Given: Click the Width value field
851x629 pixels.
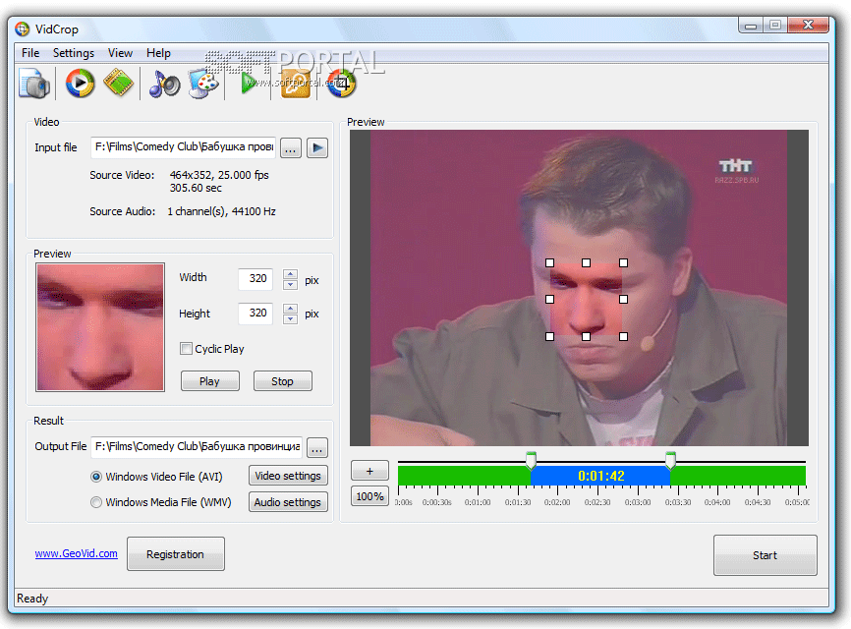Looking at the screenshot, I should [255, 279].
